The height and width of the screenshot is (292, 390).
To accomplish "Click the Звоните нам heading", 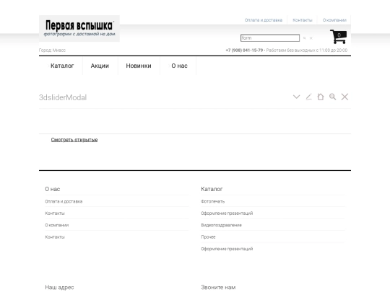I will [x=218, y=287].
